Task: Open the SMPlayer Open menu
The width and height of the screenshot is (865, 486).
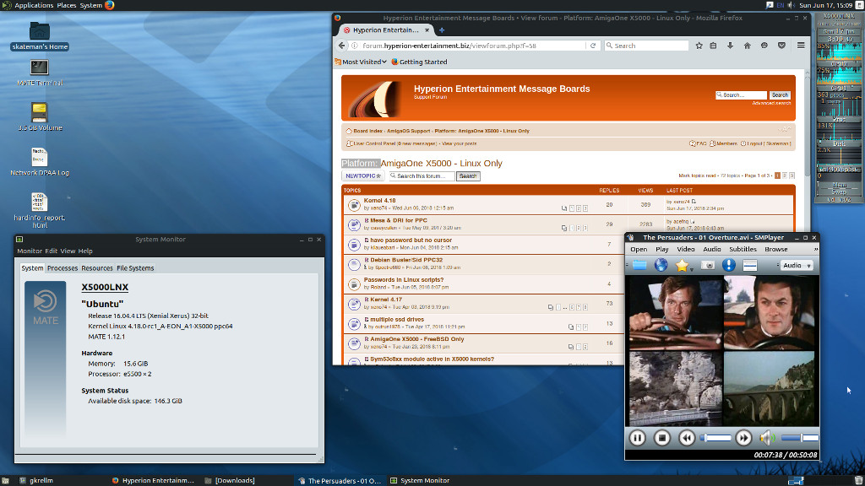Action: [639, 250]
